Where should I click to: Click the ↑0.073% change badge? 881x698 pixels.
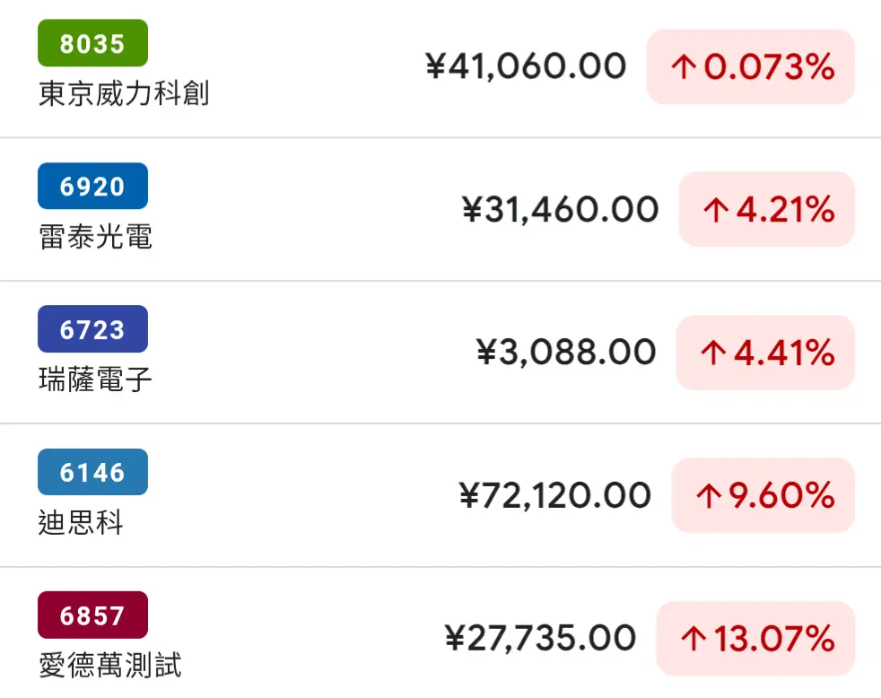(x=750, y=66)
